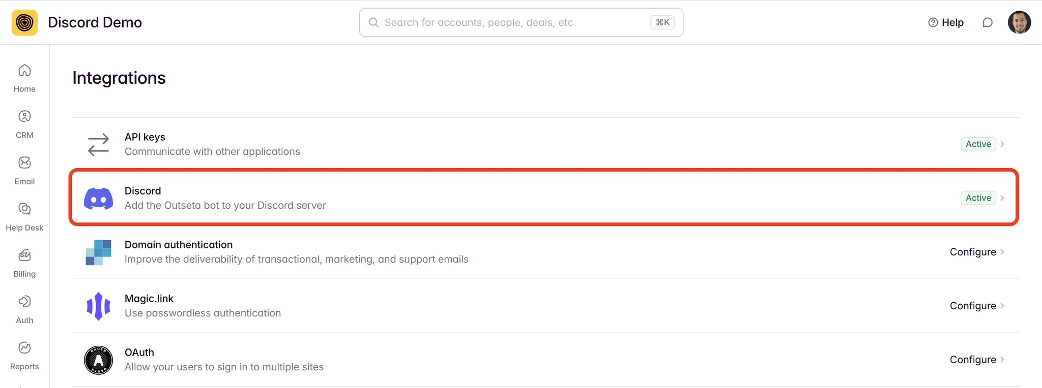The width and height of the screenshot is (1042, 388).
Task: Click the Discord Demo title
Action: pyautogui.click(x=95, y=22)
